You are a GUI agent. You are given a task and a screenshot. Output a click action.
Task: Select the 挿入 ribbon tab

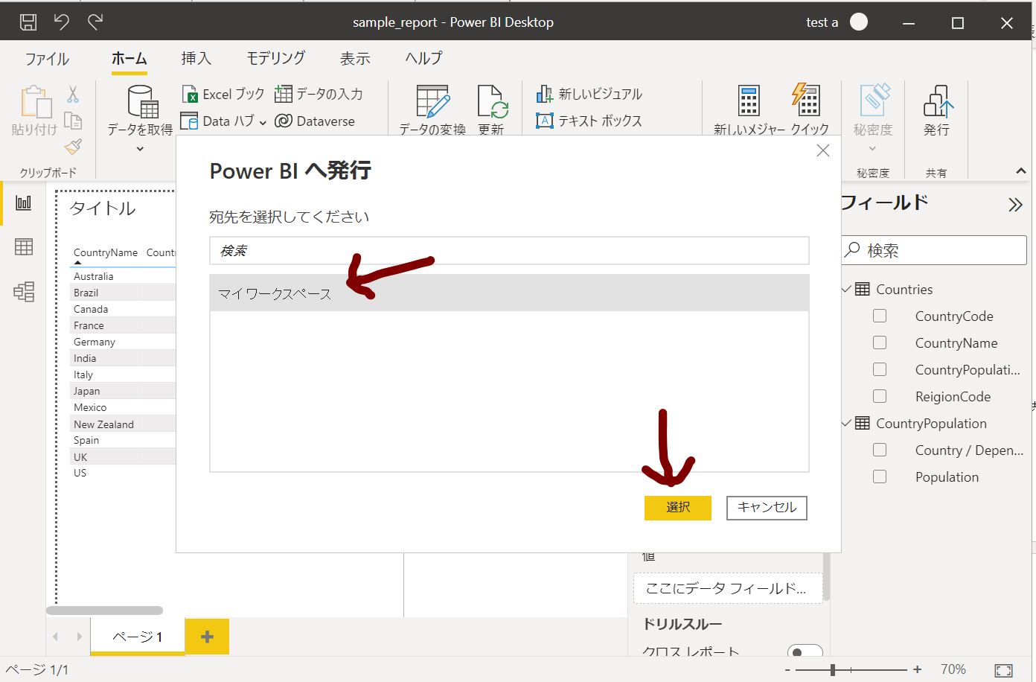pyautogui.click(x=196, y=58)
